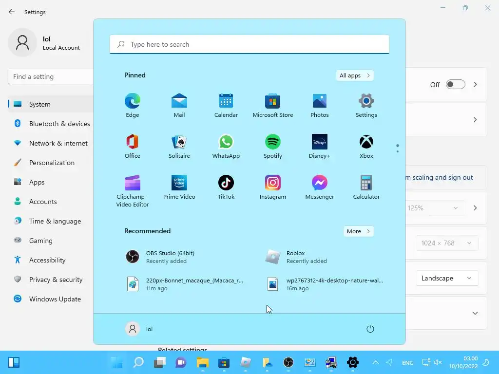Open the power options button
499x374 pixels.
point(370,329)
